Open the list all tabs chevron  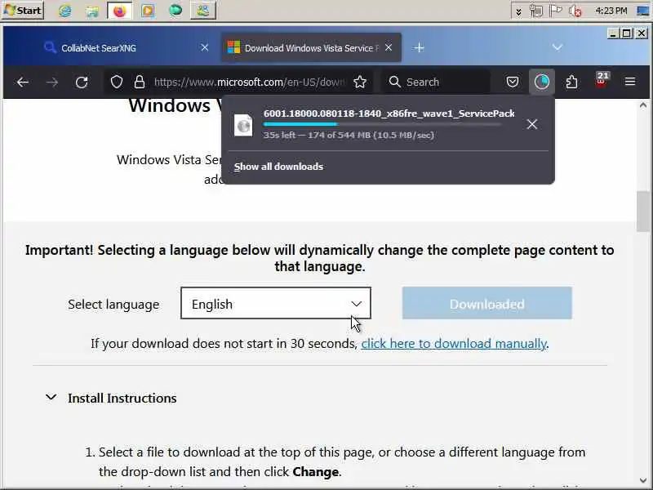point(557,47)
